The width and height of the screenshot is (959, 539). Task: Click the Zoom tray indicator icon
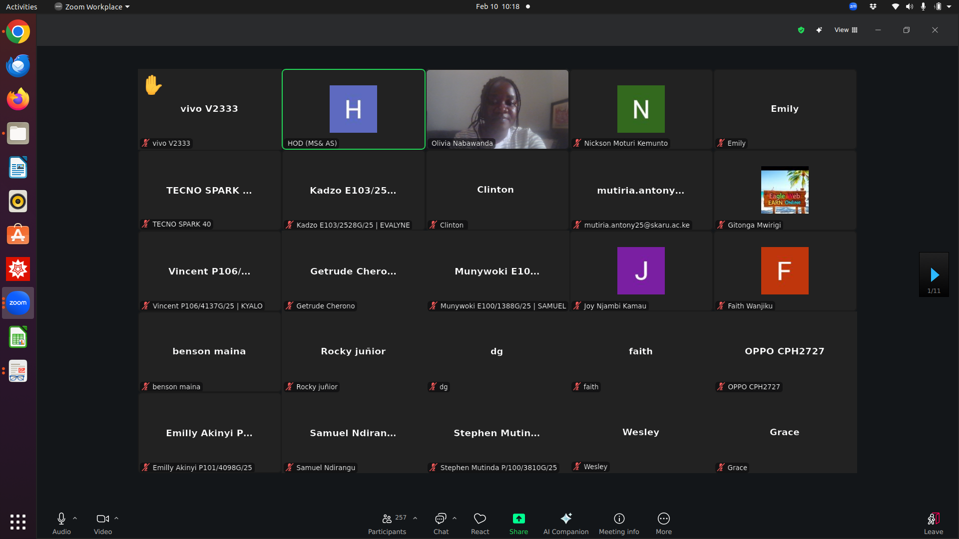(853, 6)
